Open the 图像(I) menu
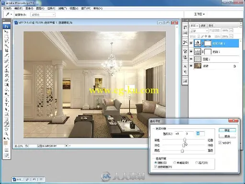Screen dimensions: 245x184 [x=29, y=8]
